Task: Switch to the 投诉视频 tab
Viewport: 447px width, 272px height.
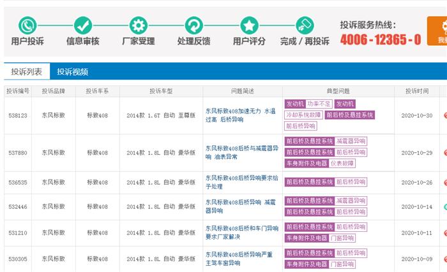Action: [x=72, y=72]
